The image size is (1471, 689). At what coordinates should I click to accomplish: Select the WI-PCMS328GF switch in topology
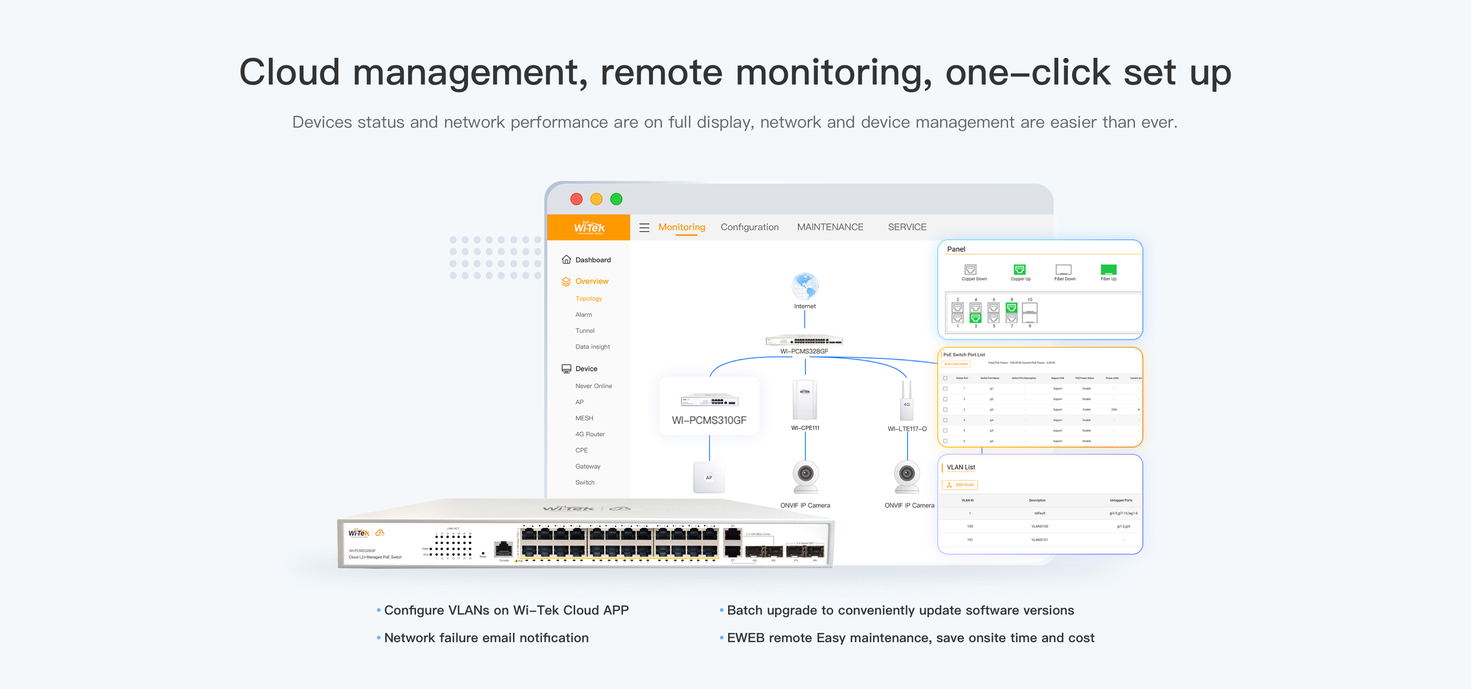(x=804, y=341)
